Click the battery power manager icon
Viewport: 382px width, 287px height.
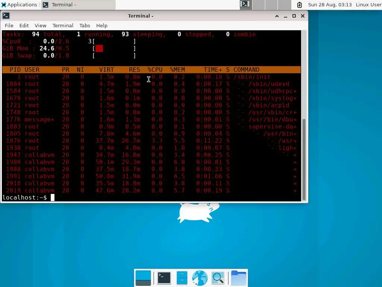pyautogui.click(x=300, y=4)
